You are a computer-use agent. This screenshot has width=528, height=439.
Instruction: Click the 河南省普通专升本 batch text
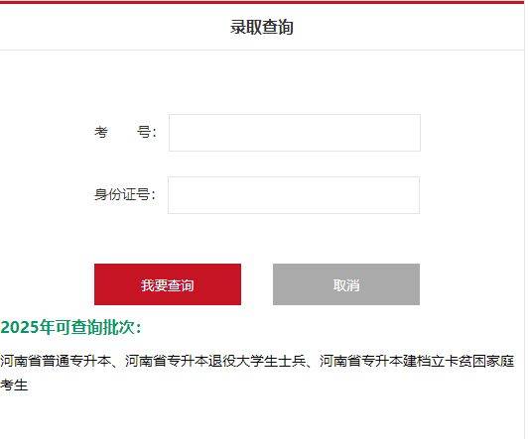click(x=56, y=361)
